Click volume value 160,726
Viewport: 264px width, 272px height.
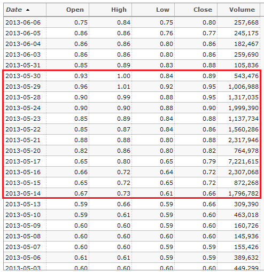[x=246, y=226]
